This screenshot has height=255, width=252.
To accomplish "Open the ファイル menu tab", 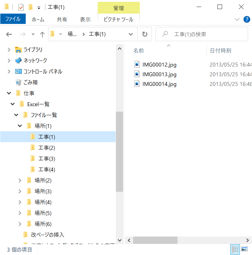I will (x=13, y=19).
